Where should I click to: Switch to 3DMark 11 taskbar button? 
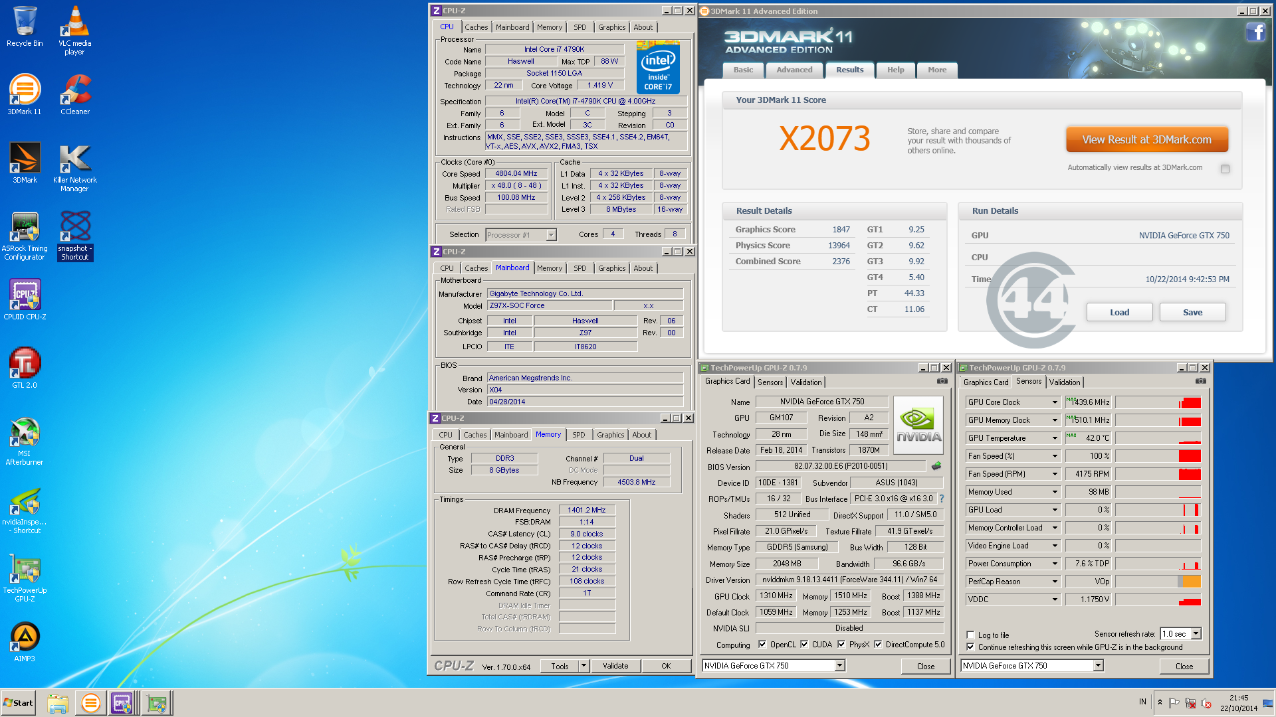tap(90, 703)
